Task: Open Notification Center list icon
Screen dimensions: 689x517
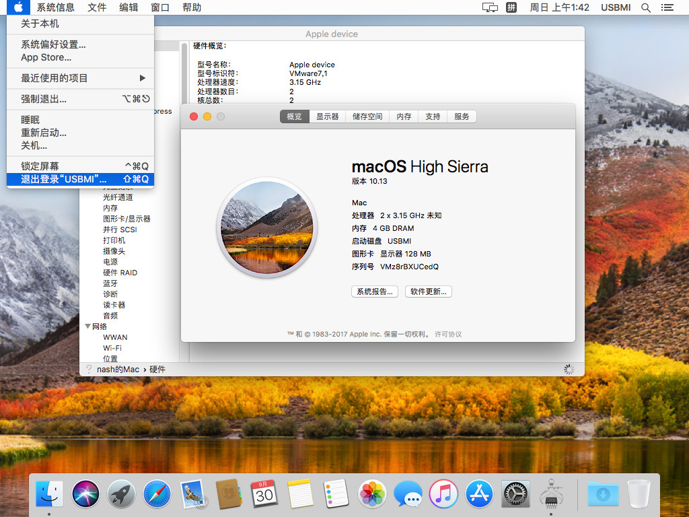Action: tap(667, 7)
